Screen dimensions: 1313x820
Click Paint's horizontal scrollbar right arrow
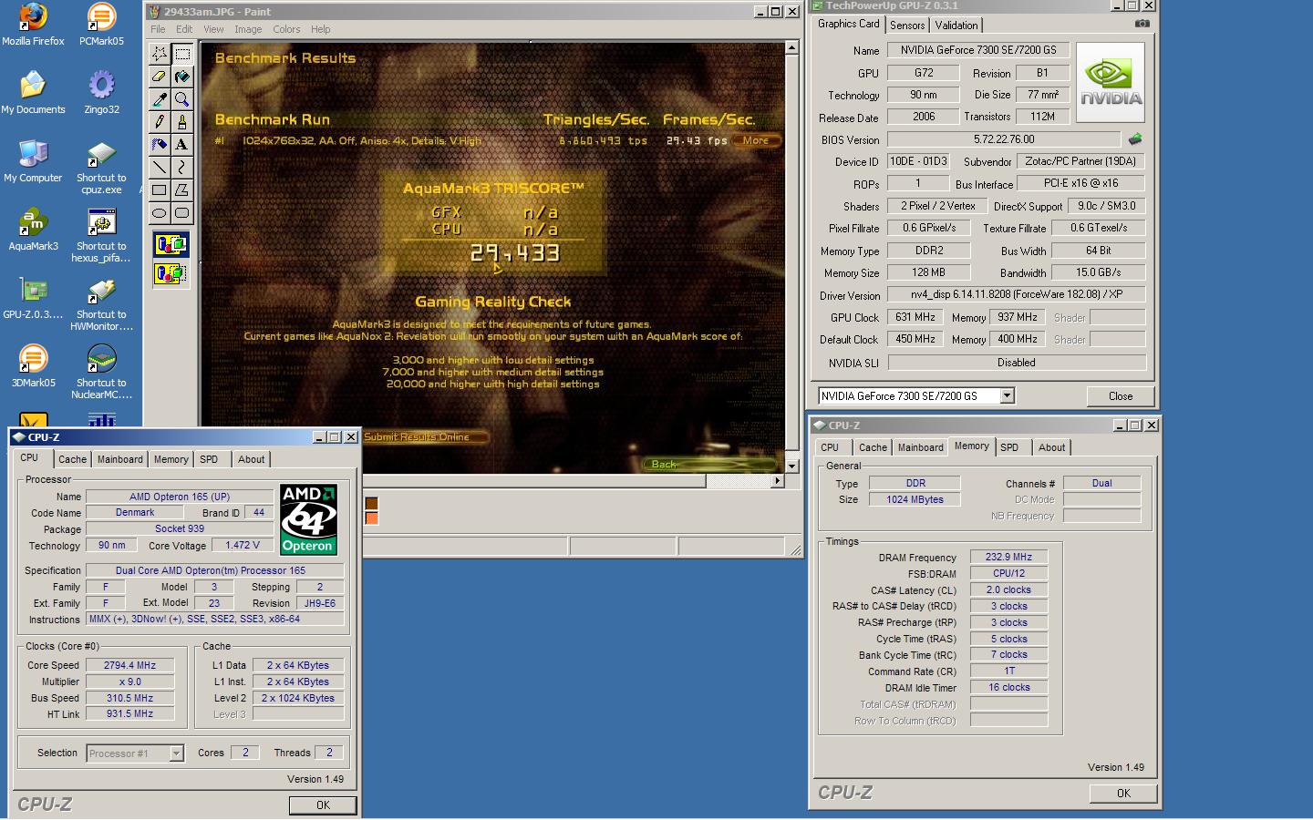778,480
